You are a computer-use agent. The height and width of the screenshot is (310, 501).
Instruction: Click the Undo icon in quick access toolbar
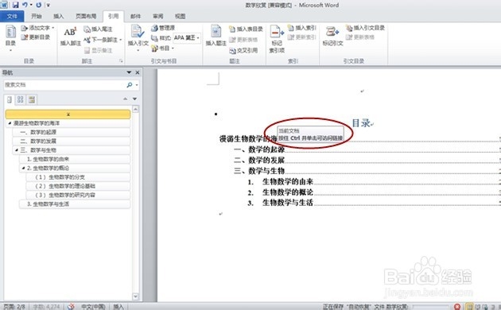pyautogui.click(x=25, y=5)
